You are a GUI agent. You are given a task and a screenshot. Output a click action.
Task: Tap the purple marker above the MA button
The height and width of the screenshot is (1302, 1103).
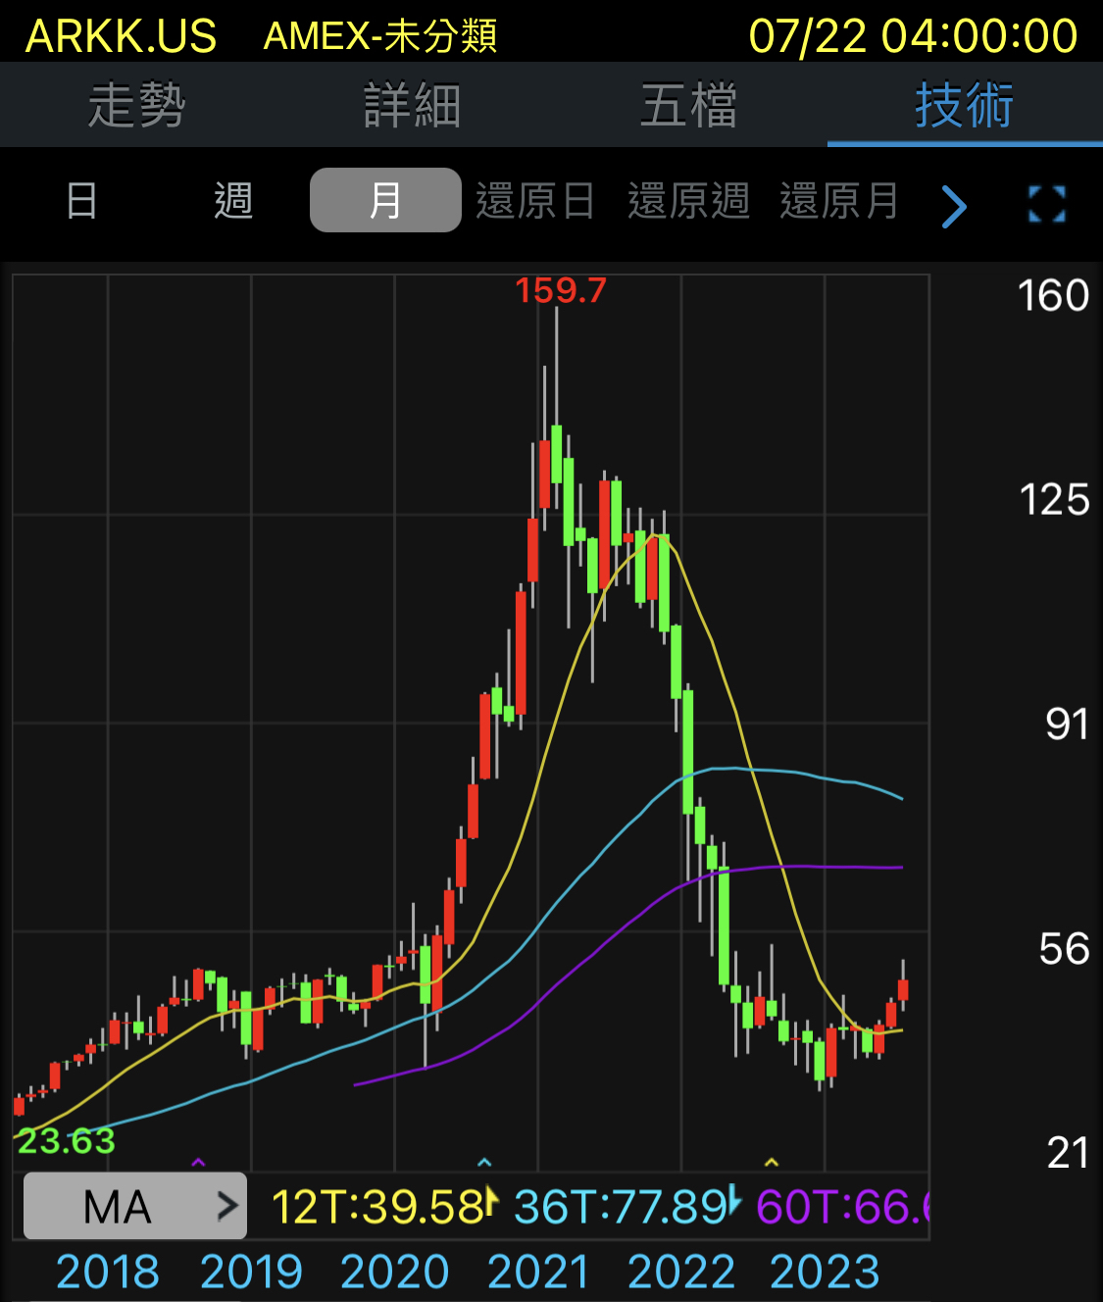click(198, 1163)
